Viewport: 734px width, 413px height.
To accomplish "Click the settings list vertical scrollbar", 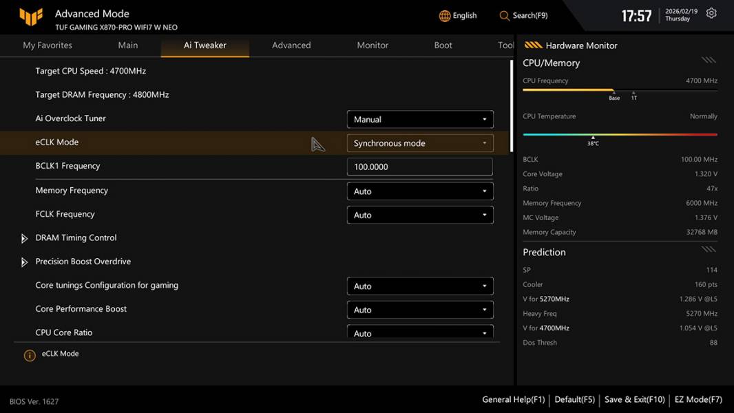I will point(511,107).
